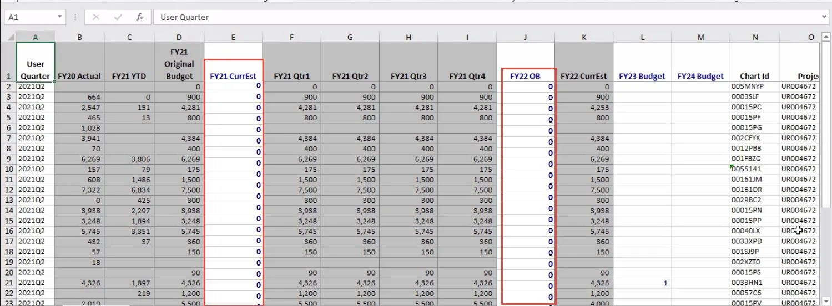Select column M header
Screen dimensions: 832x306
coord(700,37)
